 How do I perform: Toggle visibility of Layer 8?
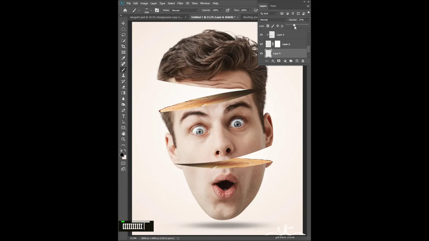261,54
